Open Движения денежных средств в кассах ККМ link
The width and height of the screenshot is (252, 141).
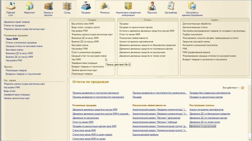95,110
